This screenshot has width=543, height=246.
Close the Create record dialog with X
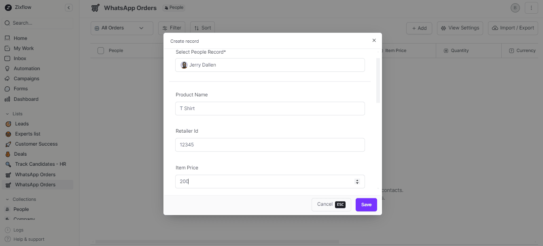pyautogui.click(x=374, y=40)
